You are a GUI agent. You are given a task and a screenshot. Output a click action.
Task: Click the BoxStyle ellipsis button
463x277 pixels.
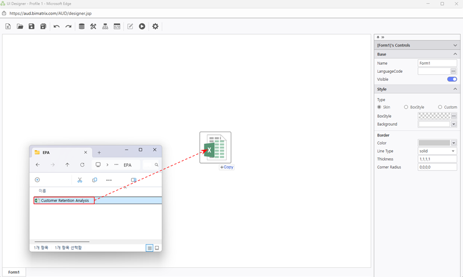[454, 116]
